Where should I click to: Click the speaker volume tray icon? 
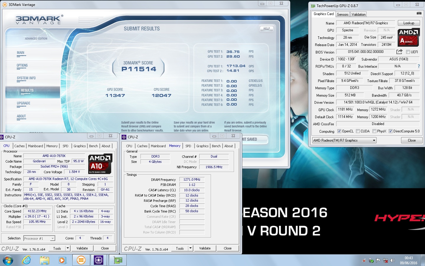(392, 260)
